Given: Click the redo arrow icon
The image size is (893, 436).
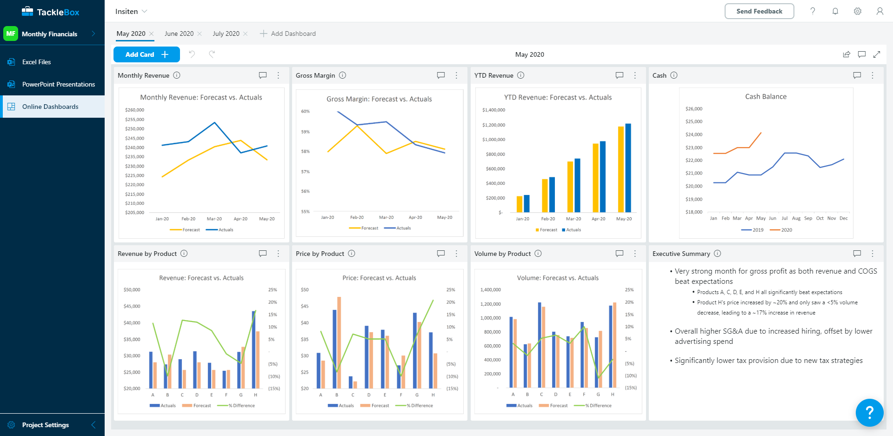Looking at the screenshot, I should pyautogui.click(x=212, y=54).
